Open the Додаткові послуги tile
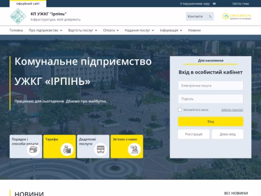 93,146
